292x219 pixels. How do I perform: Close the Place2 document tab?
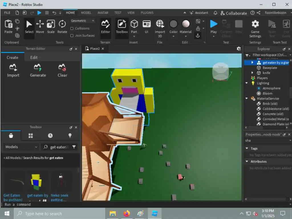103,48
